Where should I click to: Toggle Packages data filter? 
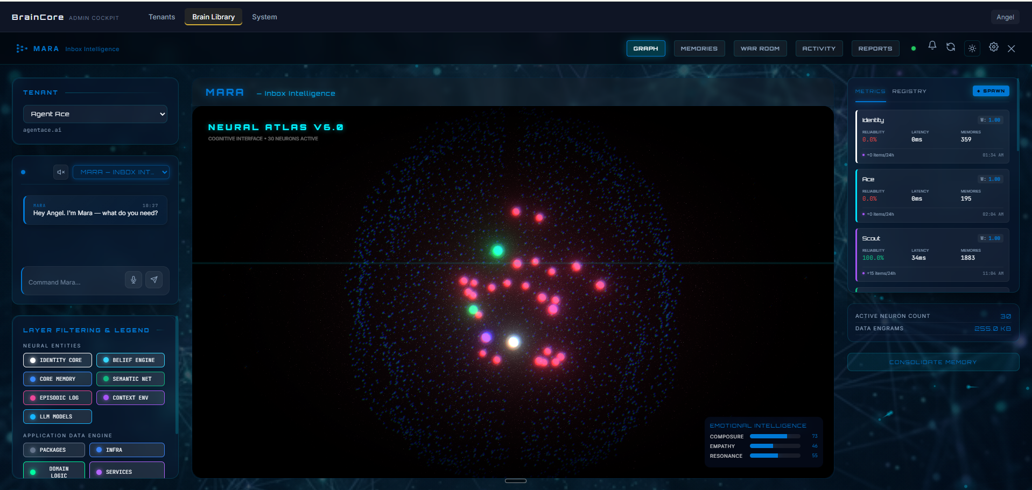point(54,450)
